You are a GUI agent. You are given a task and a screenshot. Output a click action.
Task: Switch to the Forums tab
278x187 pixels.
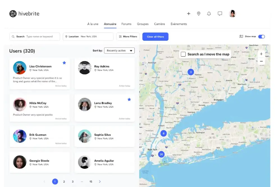(126, 24)
